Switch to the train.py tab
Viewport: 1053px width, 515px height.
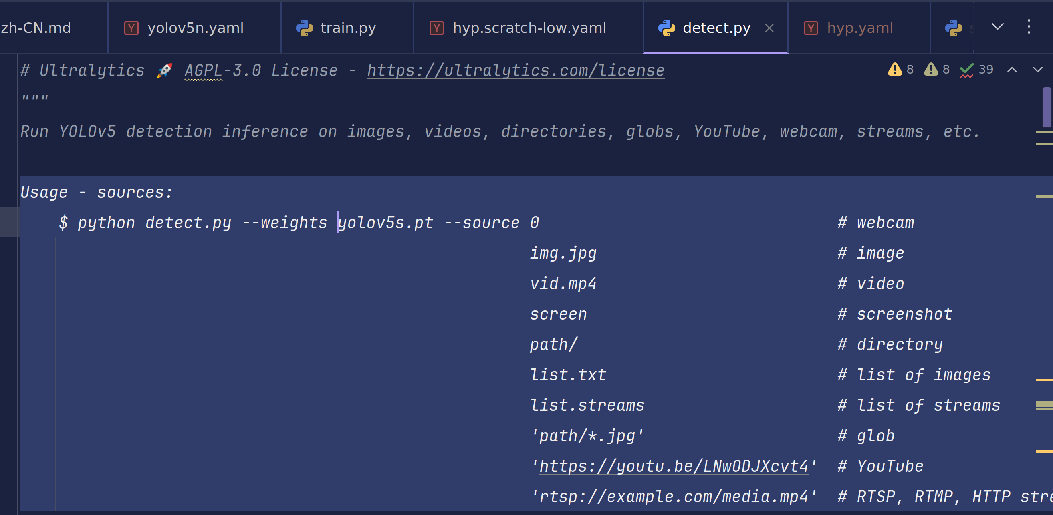tap(347, 28)
